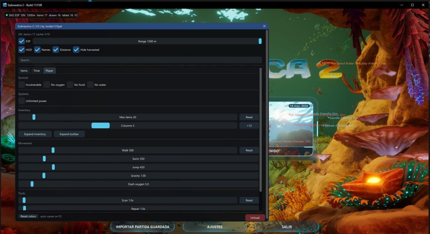The height and width of the screenshot is (234, 430).
Task: Toggle the HUD checkbox
Action: pos(21,50)
